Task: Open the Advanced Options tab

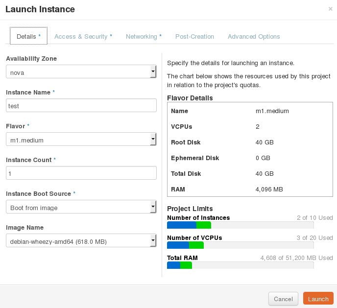Action: 254,37
